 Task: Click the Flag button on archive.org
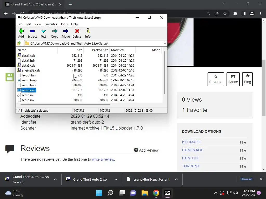click(x=247, y=79)
